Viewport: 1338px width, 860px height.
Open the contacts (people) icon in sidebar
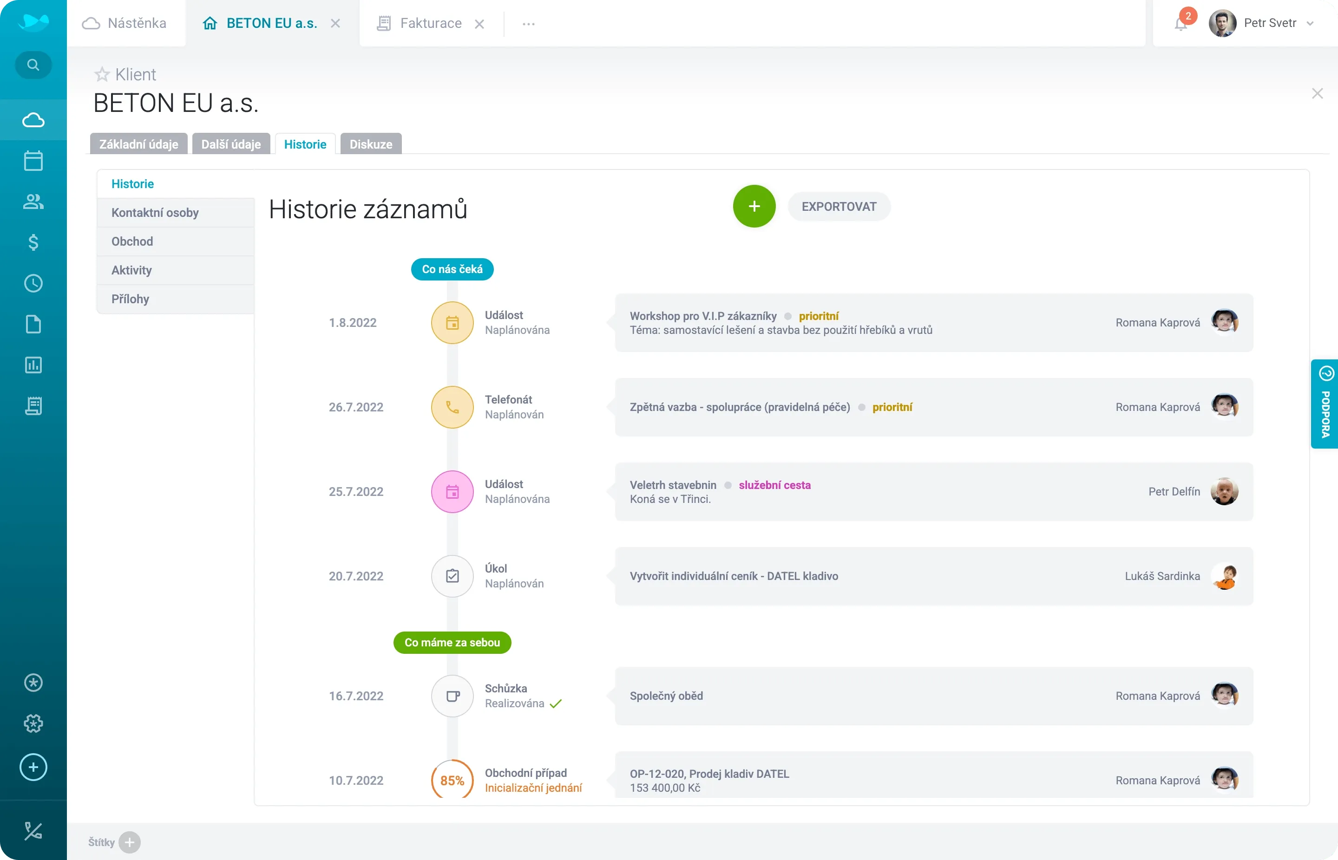click(33, 202)
